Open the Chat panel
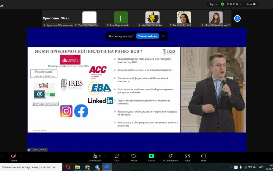This screenshot has width=273, height=171. point(117,158)
